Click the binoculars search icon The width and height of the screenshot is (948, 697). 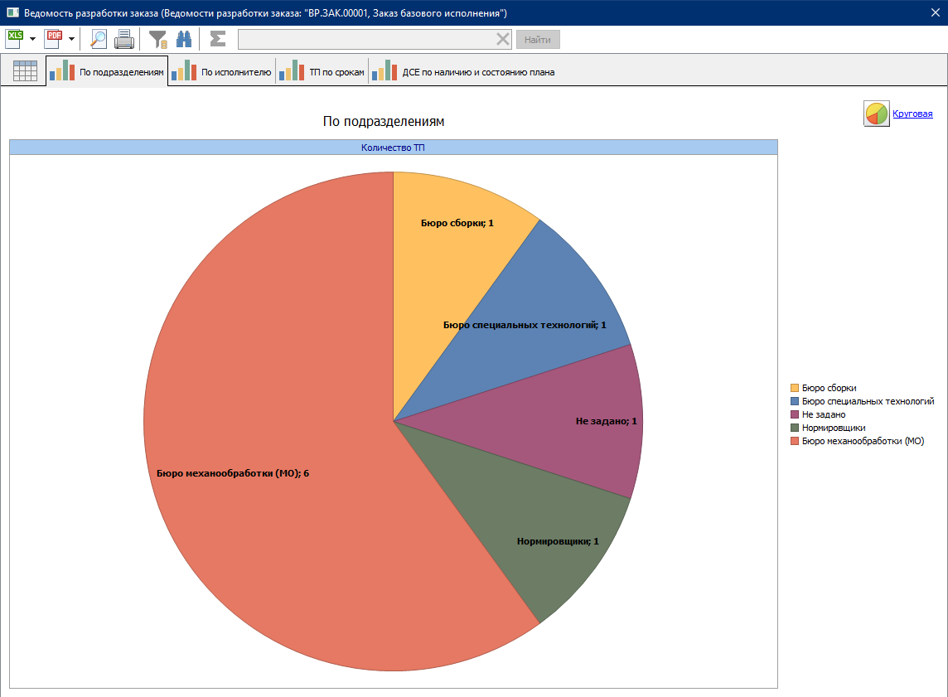tap(184, 38)
